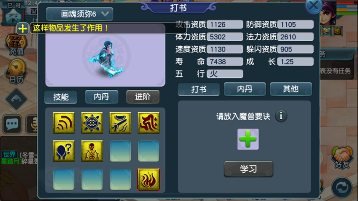The height and width of the screenshot is (201, 358).
Task: Open the chat speech bubble button
Action: tap(12, 124)
